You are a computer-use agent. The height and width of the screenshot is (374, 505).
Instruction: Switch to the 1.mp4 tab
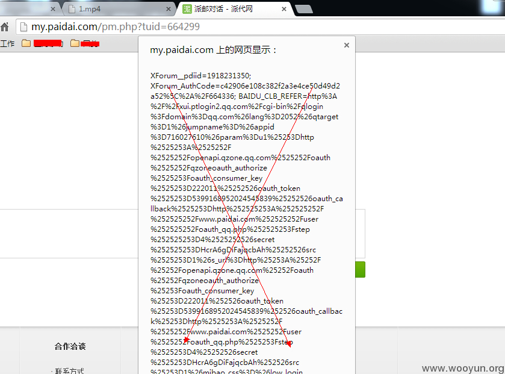[119, 9]
